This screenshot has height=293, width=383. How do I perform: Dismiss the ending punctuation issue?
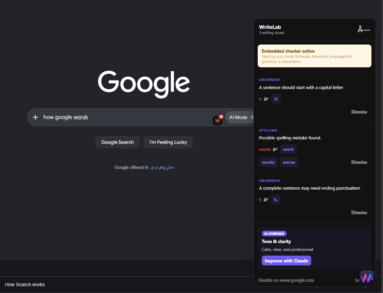(359, 212)
